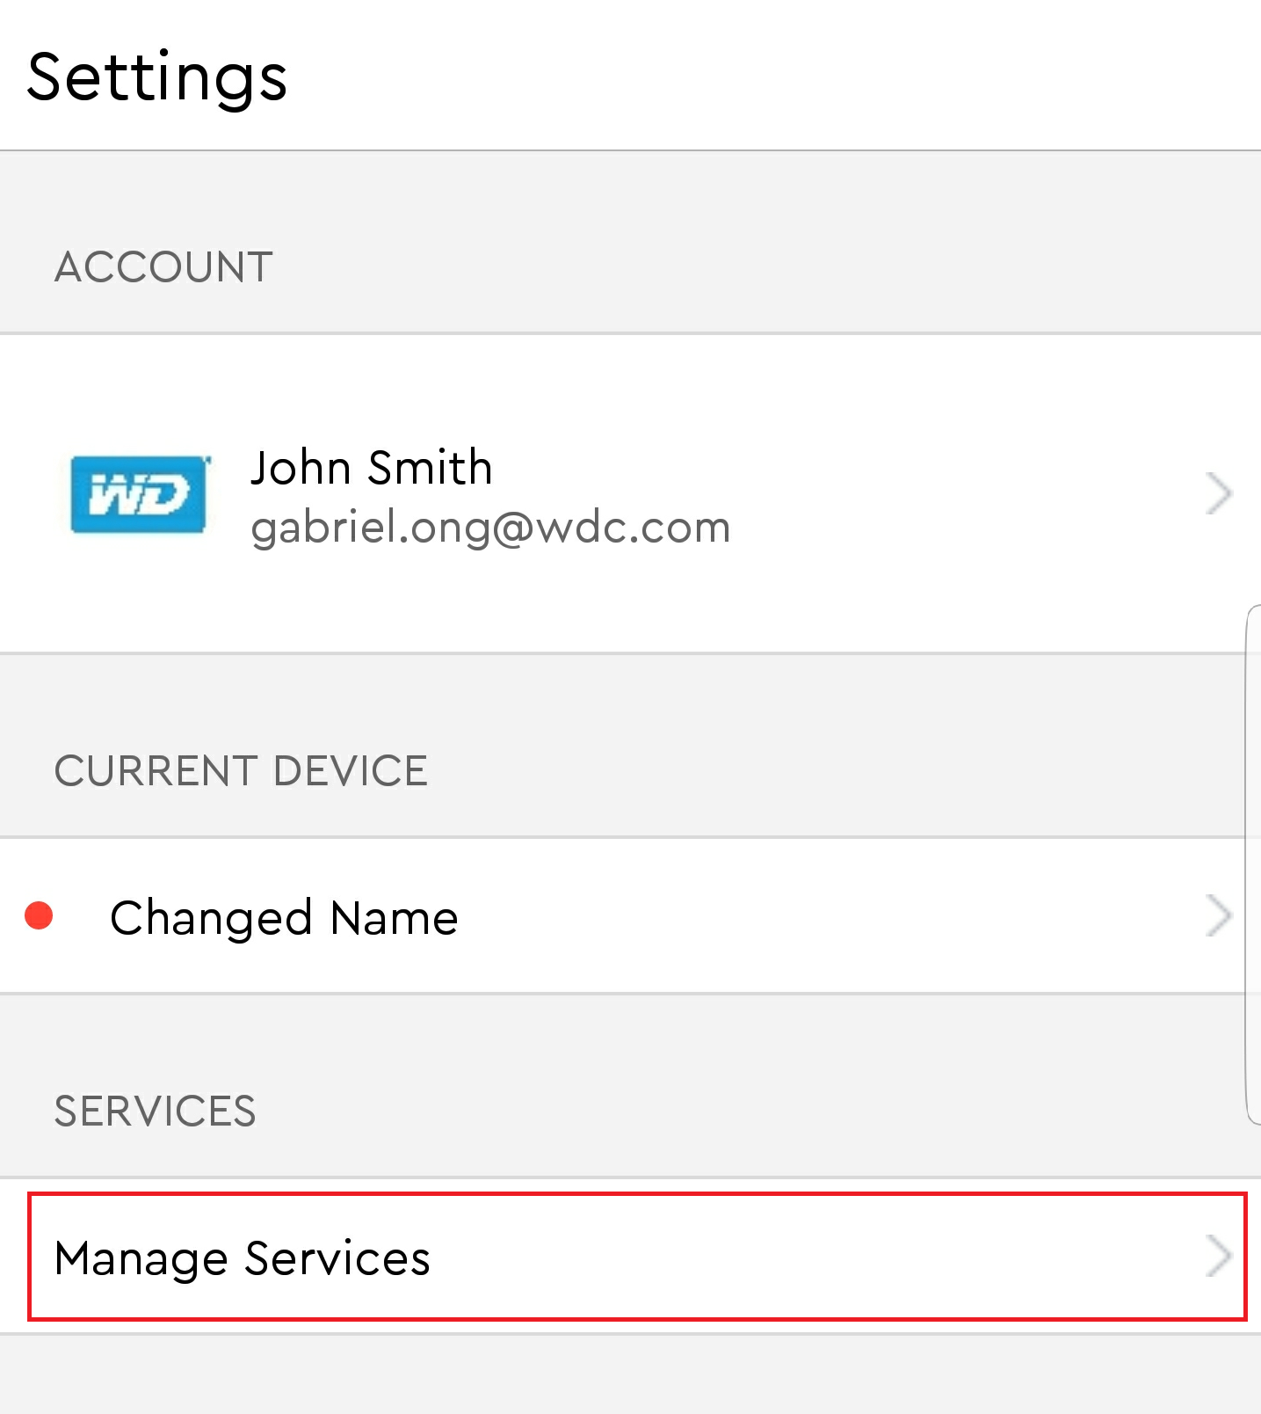
Task: Expand the Changed Name device chevron
Action: pos(1218,916)
